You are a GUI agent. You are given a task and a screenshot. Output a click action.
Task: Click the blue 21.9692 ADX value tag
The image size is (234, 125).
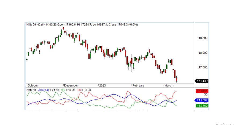(202, 100)
